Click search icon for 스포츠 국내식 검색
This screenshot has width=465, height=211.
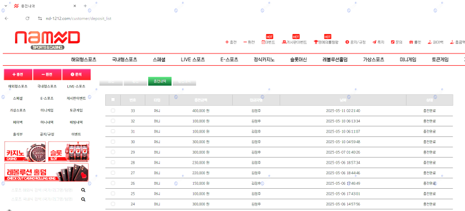[84, 199]
